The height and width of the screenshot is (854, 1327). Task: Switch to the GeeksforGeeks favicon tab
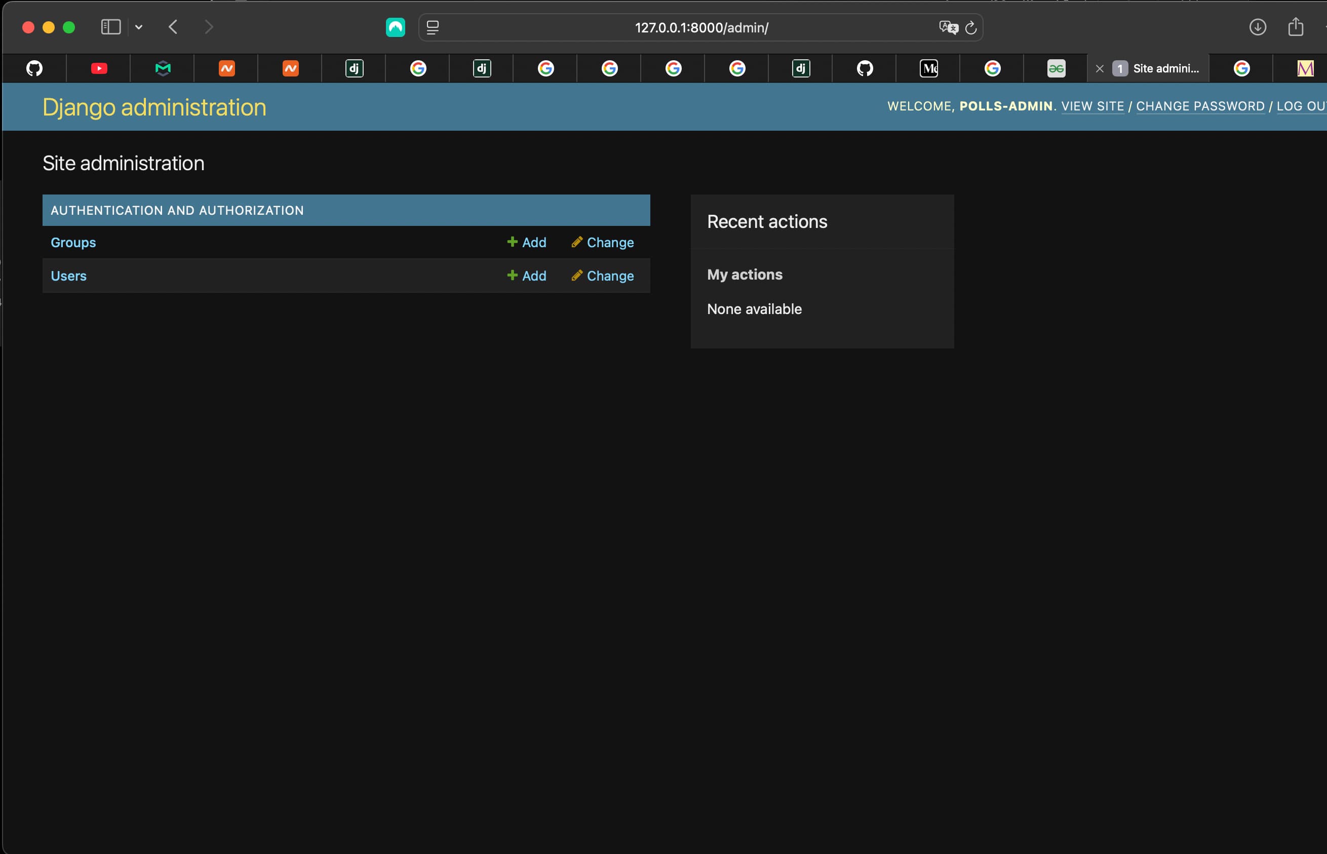[x=1057, y=68]
